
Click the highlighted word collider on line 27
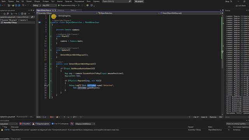click(92, 86)
